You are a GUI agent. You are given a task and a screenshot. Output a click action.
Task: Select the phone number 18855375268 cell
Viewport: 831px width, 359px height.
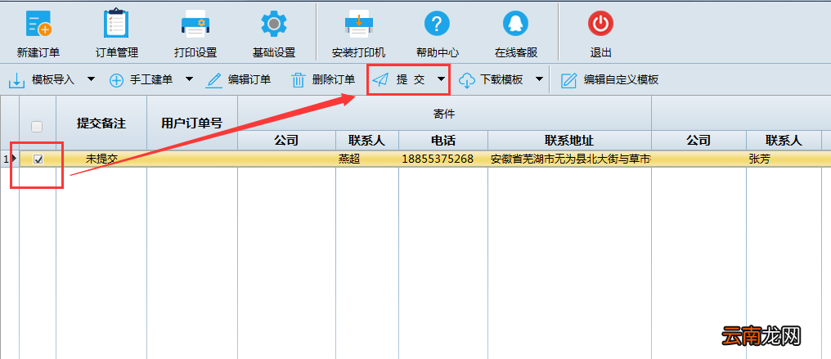443,159
